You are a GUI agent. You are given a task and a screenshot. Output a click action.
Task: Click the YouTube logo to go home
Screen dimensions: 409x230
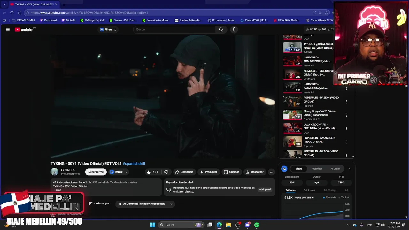24,30
